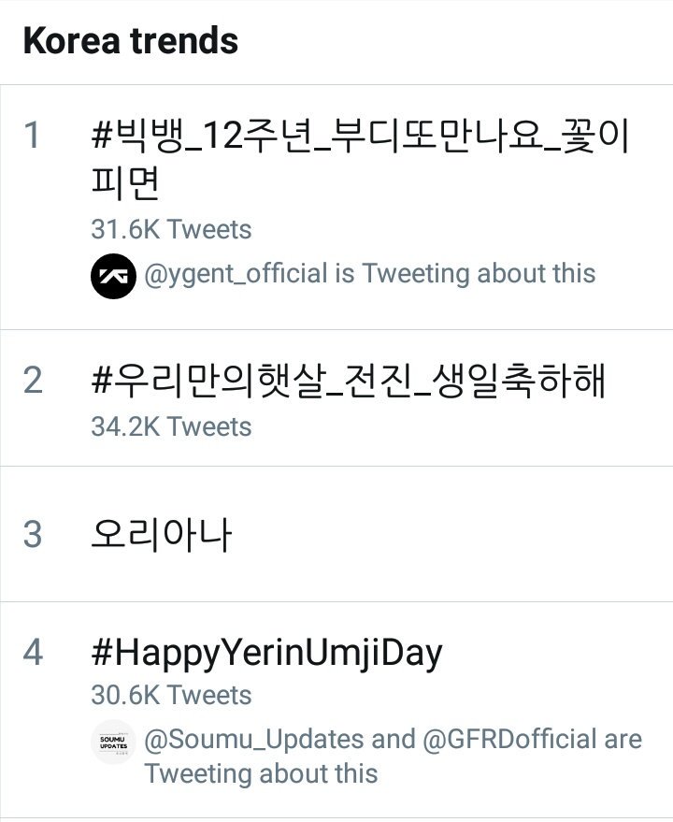The width and height of the screenshot is (673, 822).
Task: Click rank number 2 in trends list
Action: tap(33, 381)
